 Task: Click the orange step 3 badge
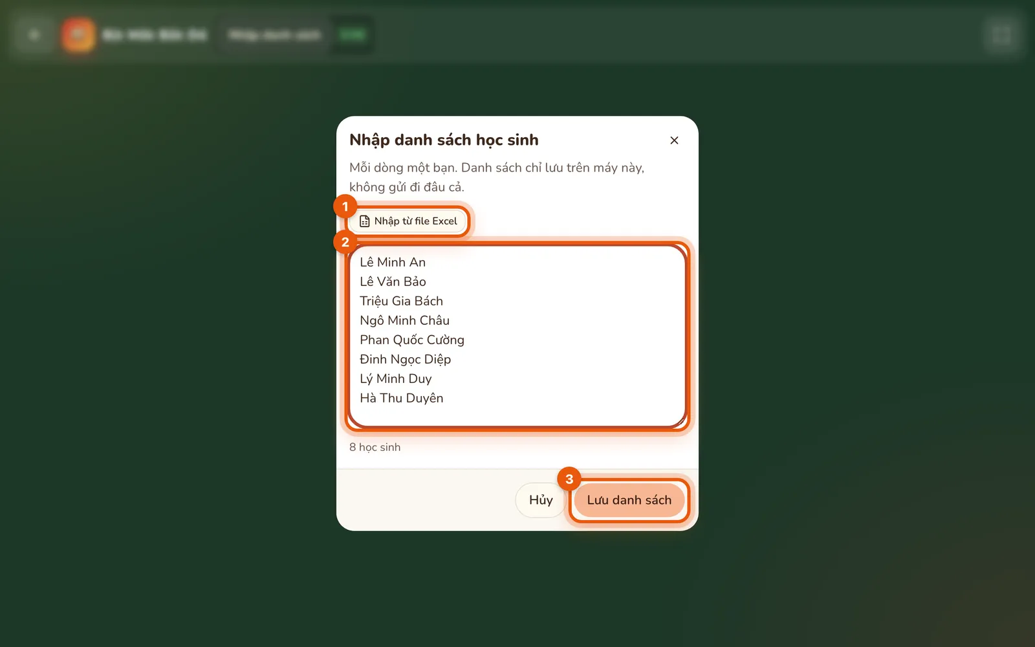click(x=569, y=479)
